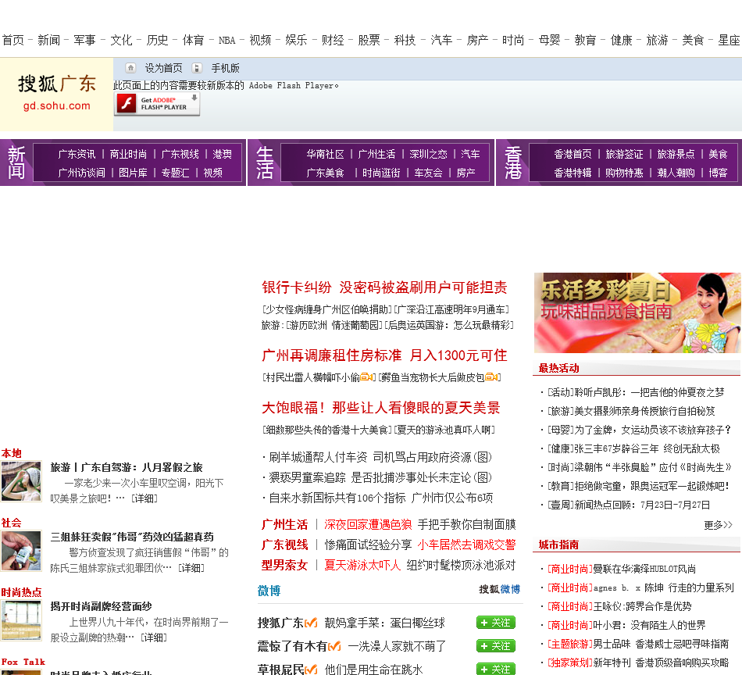
Task: Click verified badge next to 震惊了有木有
Action: pos(334,646)
